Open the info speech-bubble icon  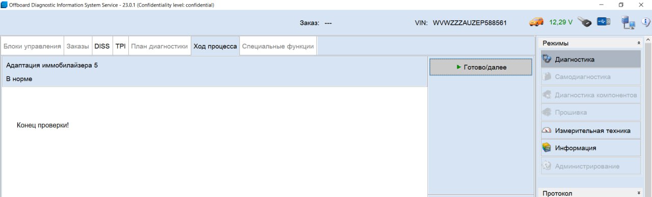(x=645, y=22)
